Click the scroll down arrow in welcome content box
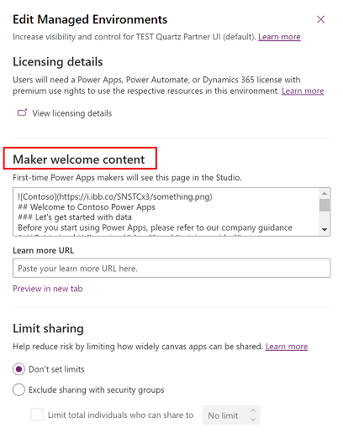This screenshot has width=343, height=433. pyautogui.click(x=325, y=230)
